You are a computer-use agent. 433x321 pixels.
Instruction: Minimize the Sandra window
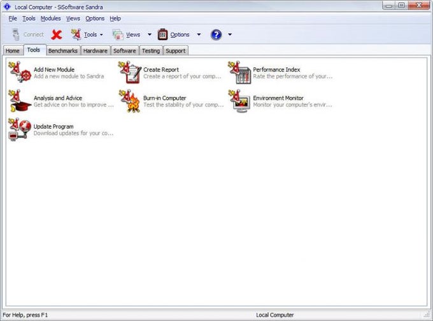[x=389, y=6]
